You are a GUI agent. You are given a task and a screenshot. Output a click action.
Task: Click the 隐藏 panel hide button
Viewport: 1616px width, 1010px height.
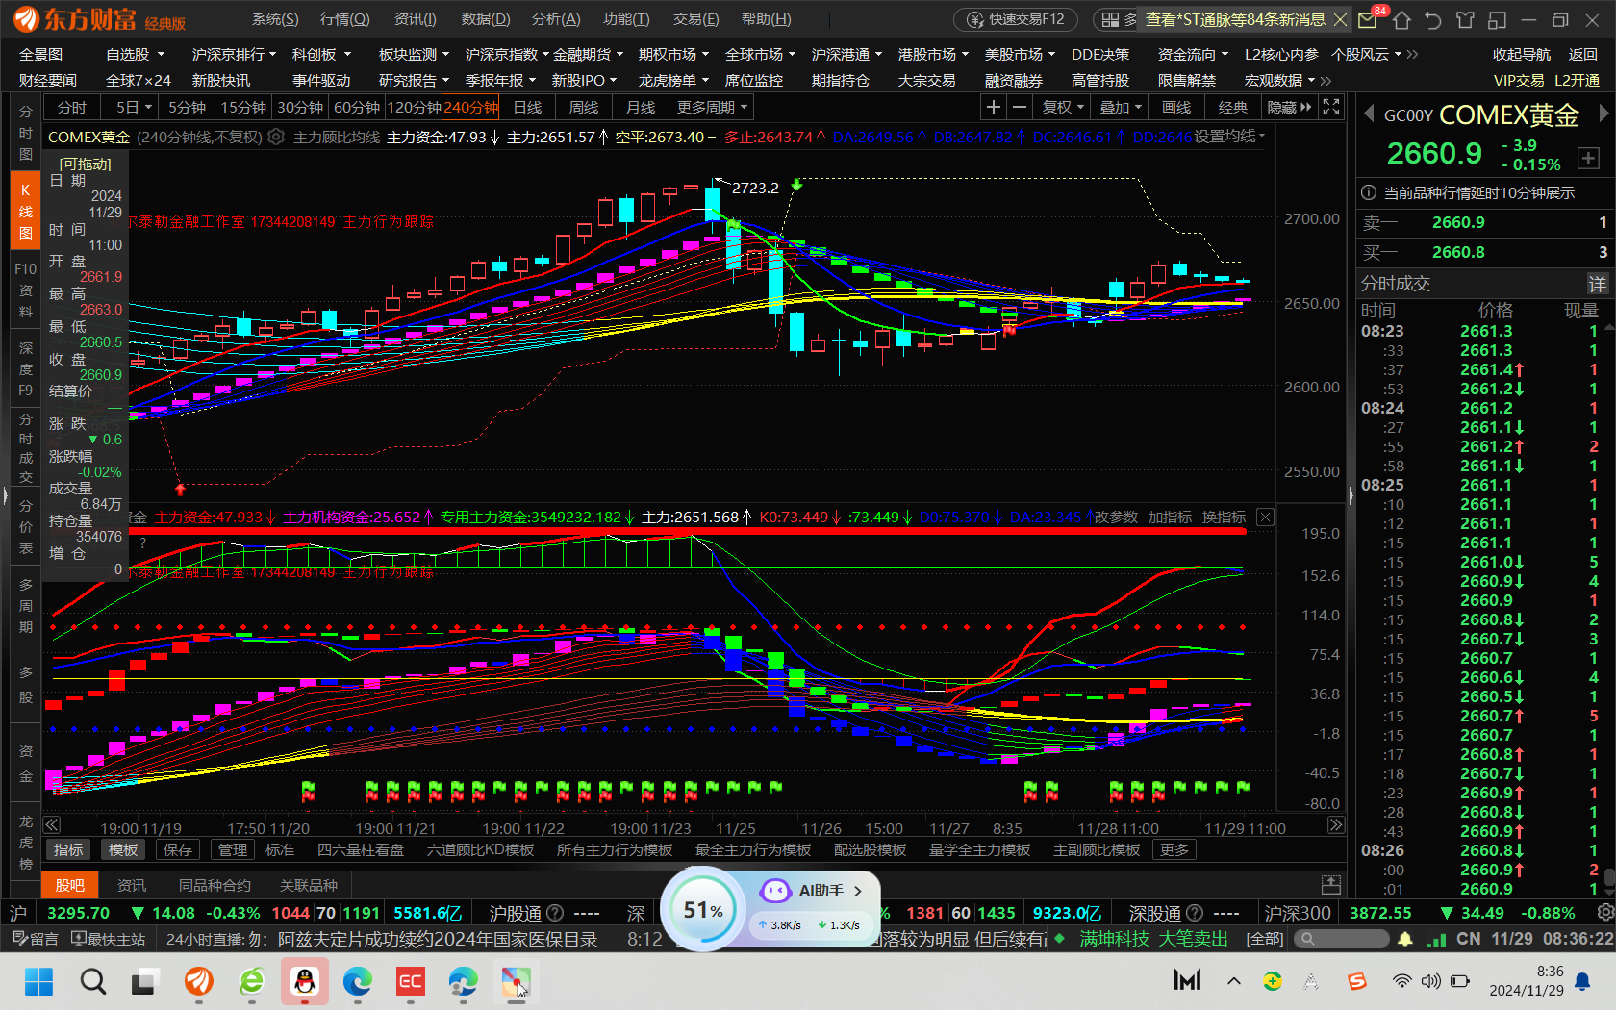pos(1289,107)
